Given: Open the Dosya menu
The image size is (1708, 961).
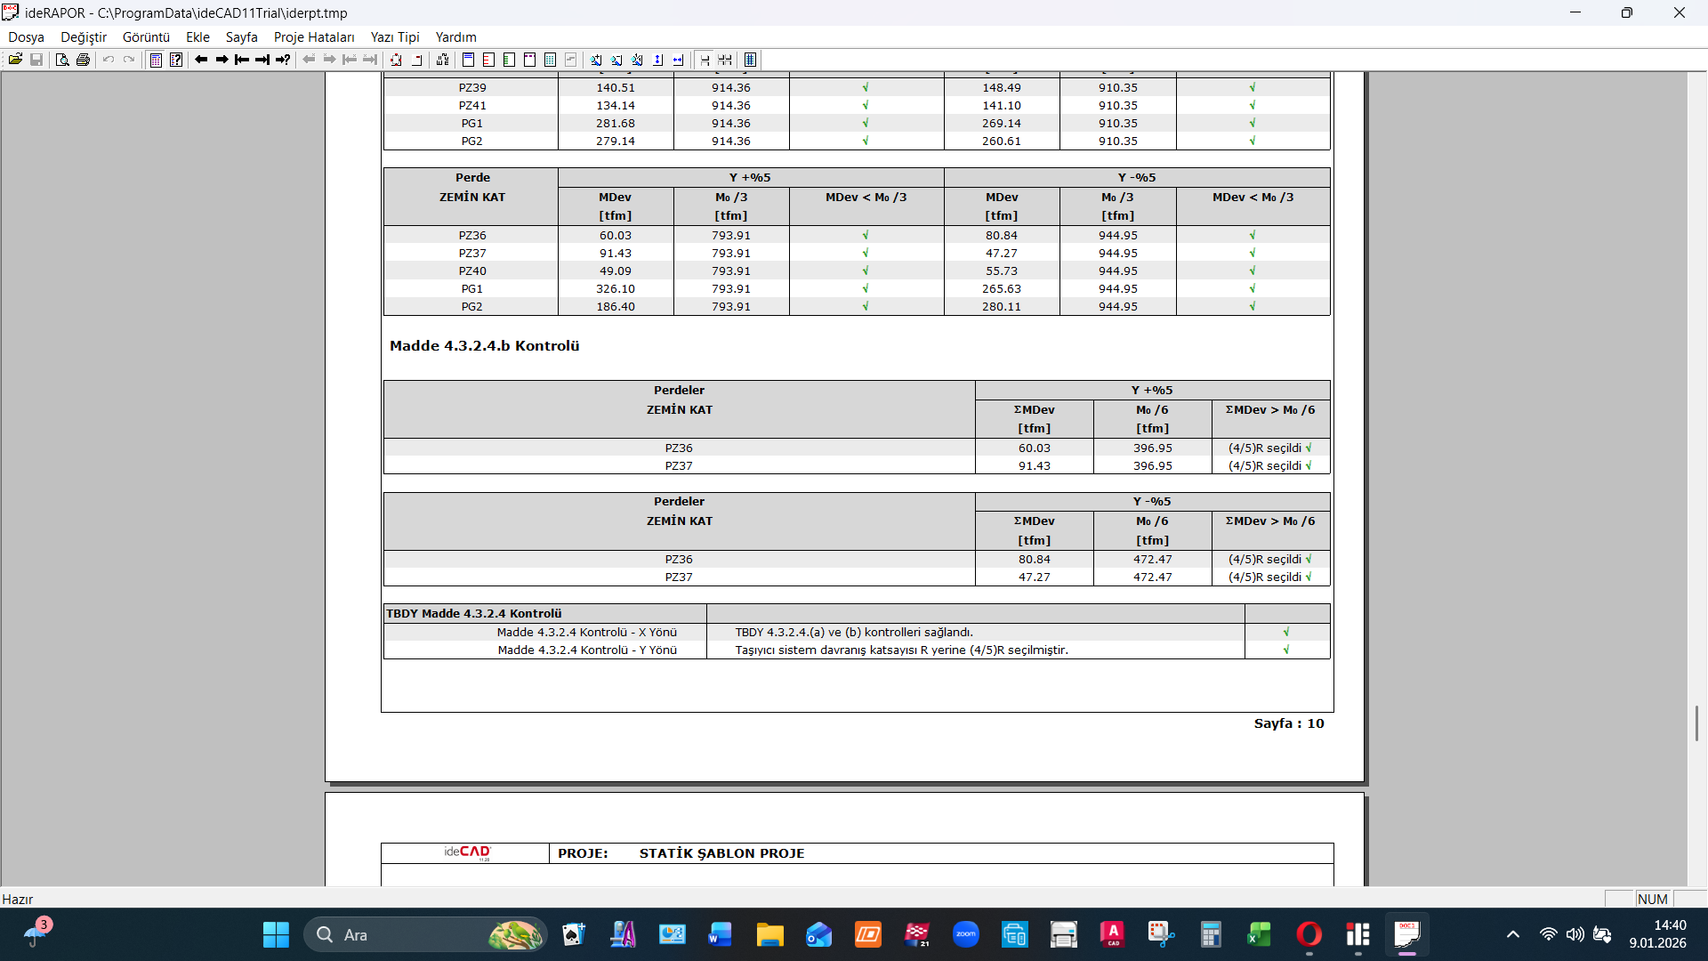Looking at the screenshot, I should tap(26, 36).
